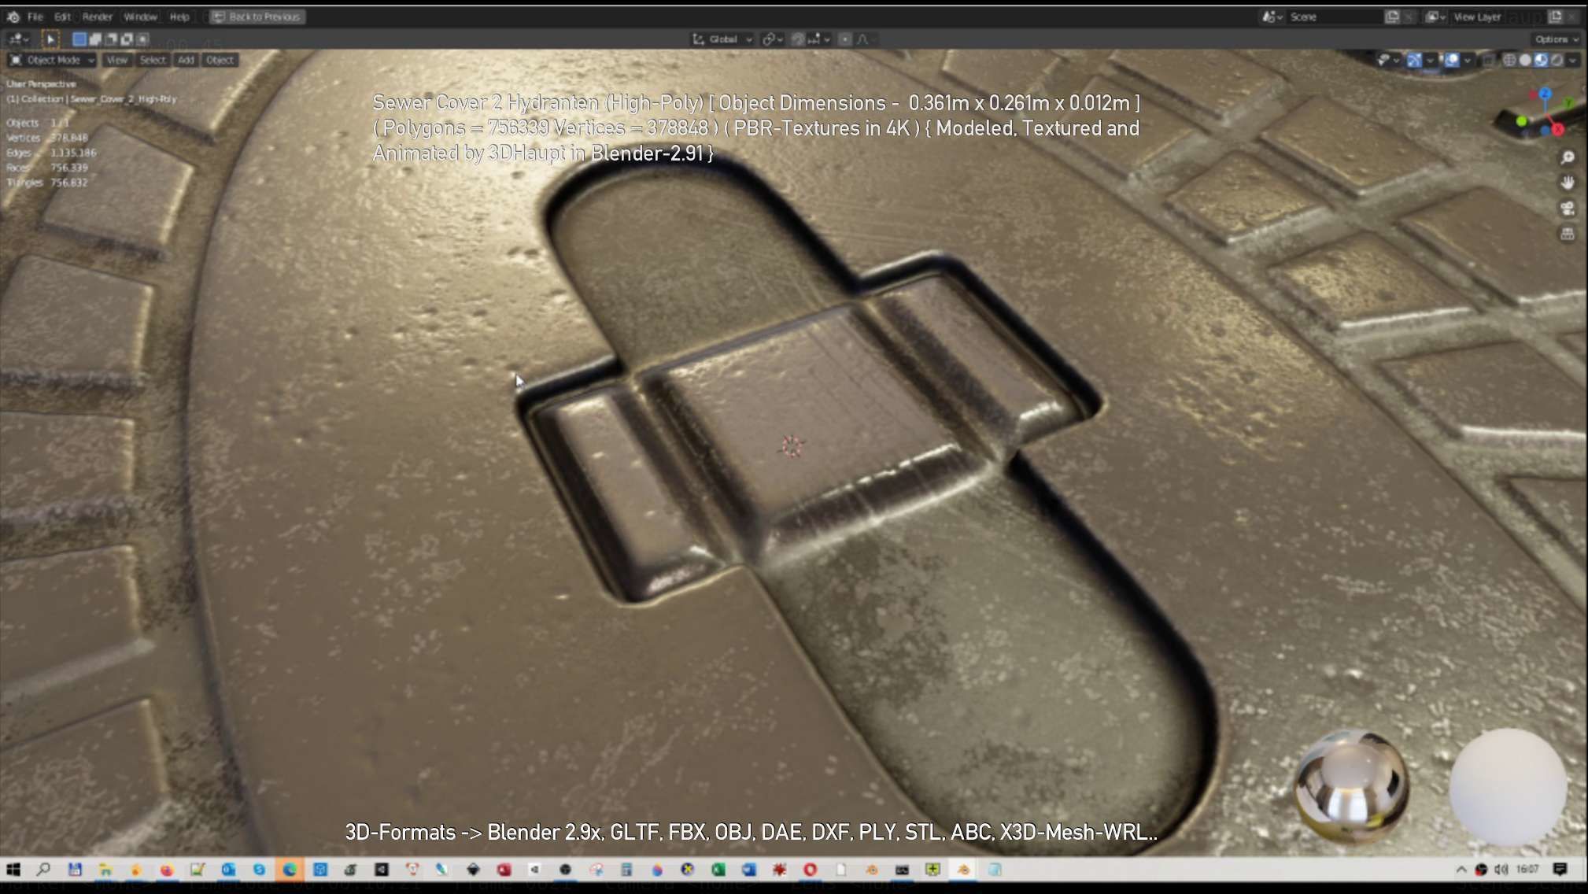Open Word from the taskbar
Image resolution: width=1588 pixels, height=894 pixels.
click(748, 870)
